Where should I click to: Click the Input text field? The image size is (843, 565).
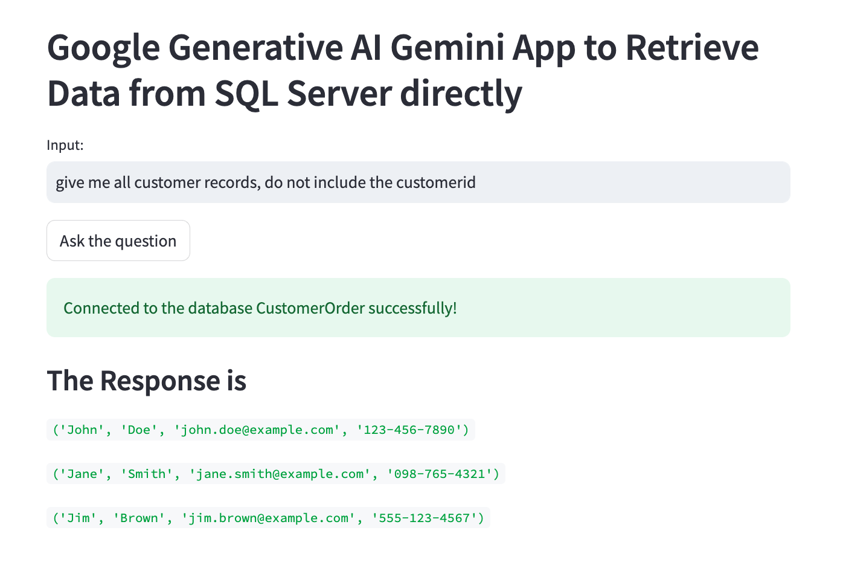point(418,182)
